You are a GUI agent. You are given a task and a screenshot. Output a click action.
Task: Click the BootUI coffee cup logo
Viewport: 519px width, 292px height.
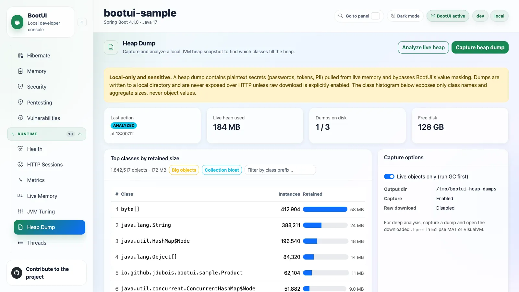pyautogui.click(x=18, y=22)
